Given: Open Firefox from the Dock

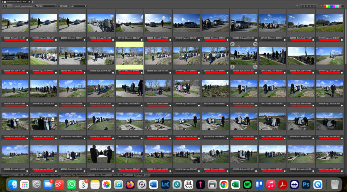Looking at the screenshot, I should [x=130, y=184].
